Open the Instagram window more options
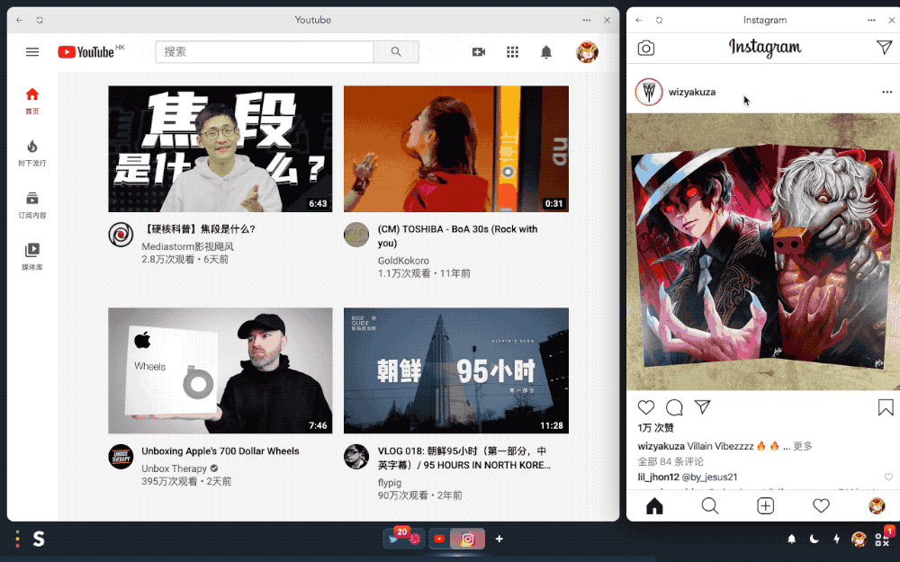The image size is (900, 562). [x=871, y=20]
